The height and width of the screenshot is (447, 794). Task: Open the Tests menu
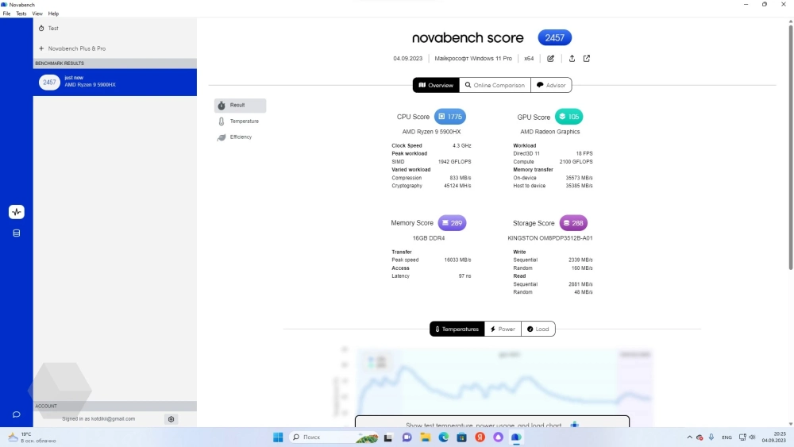point(21,13)
